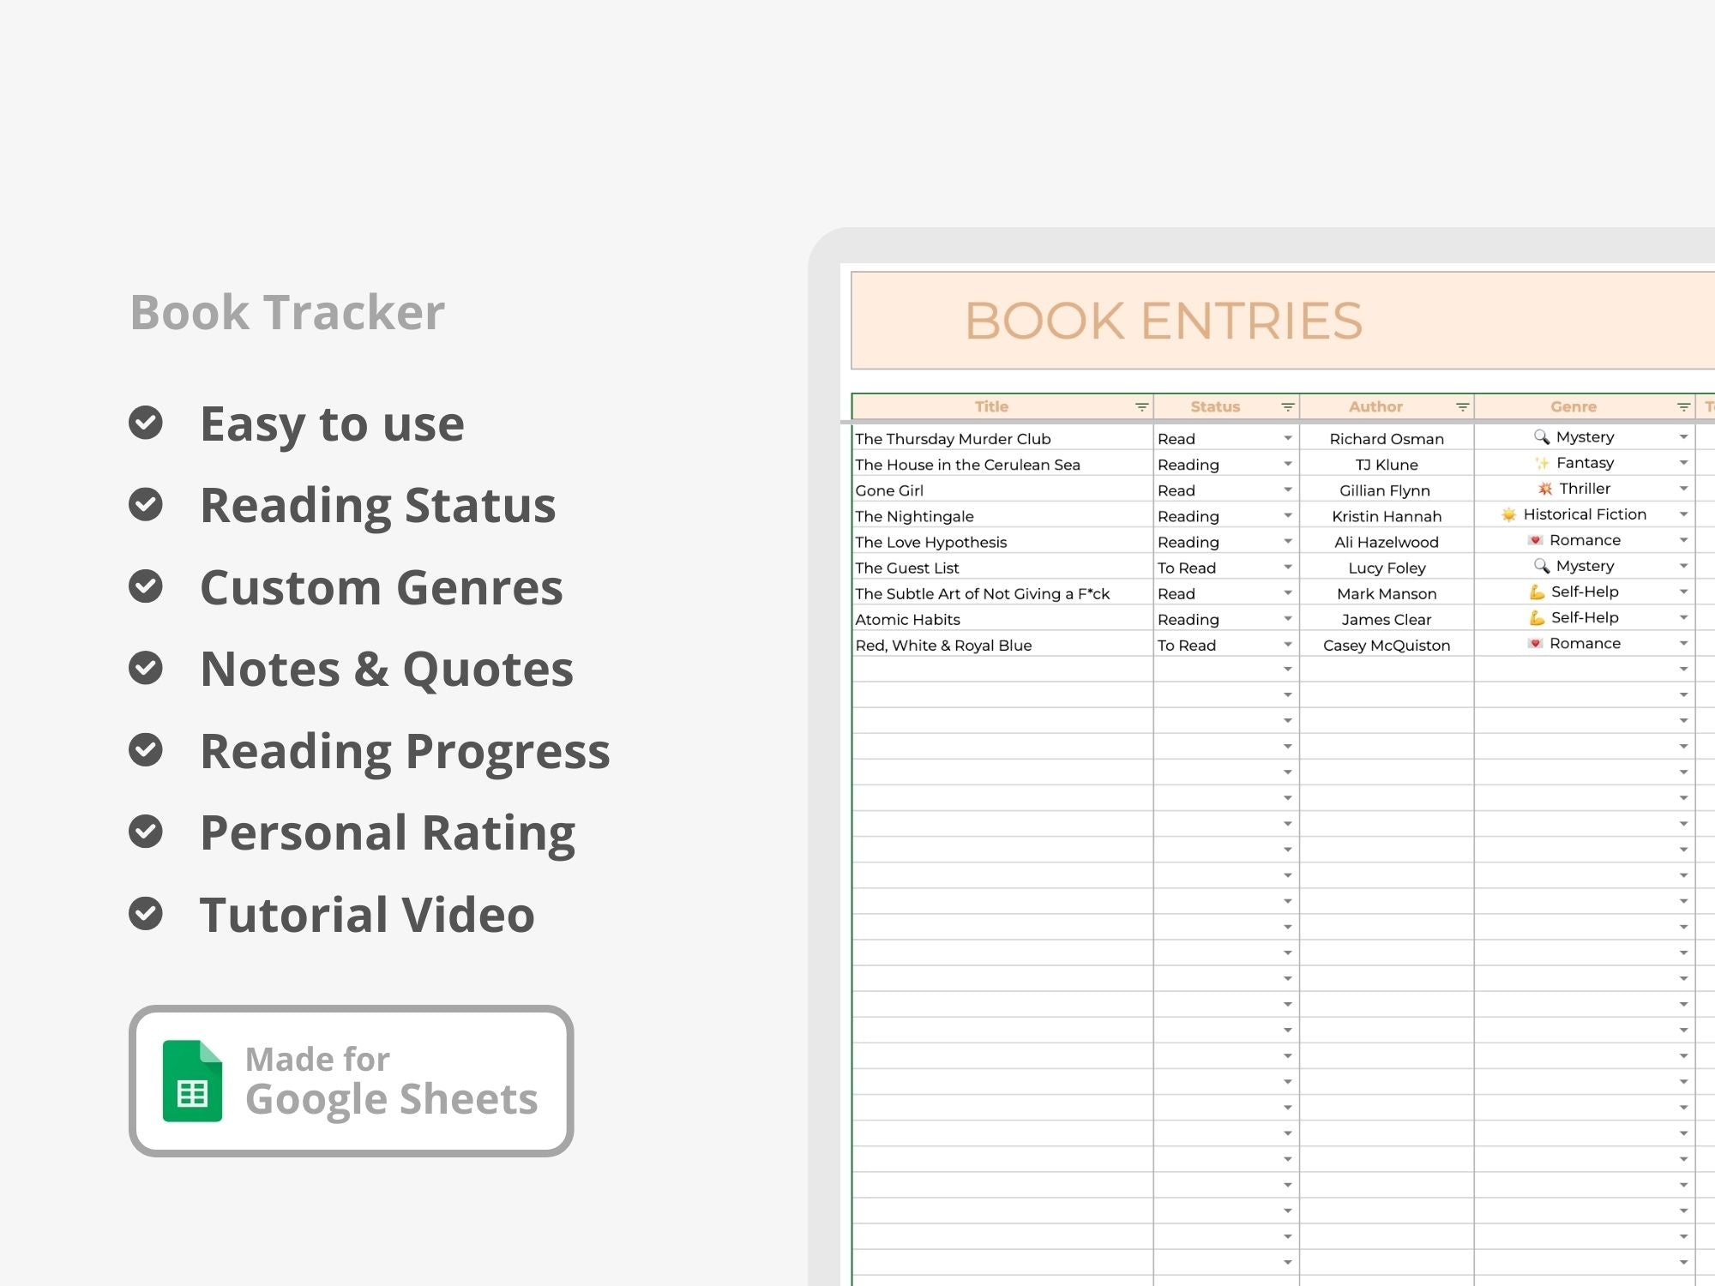Open the Status dropdown for The Guest List

coord(1288,567)
